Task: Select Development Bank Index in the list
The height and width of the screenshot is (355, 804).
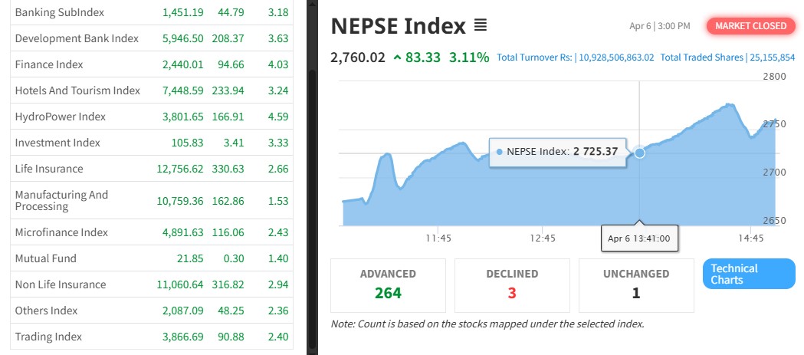Action: pos(77,38)
